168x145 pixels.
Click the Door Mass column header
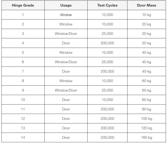pos(147,5)
